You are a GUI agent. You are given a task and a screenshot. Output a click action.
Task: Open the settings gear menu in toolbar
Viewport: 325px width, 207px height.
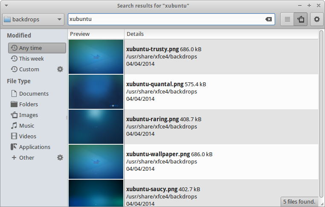pyautogui.click(x=316, y=19)
